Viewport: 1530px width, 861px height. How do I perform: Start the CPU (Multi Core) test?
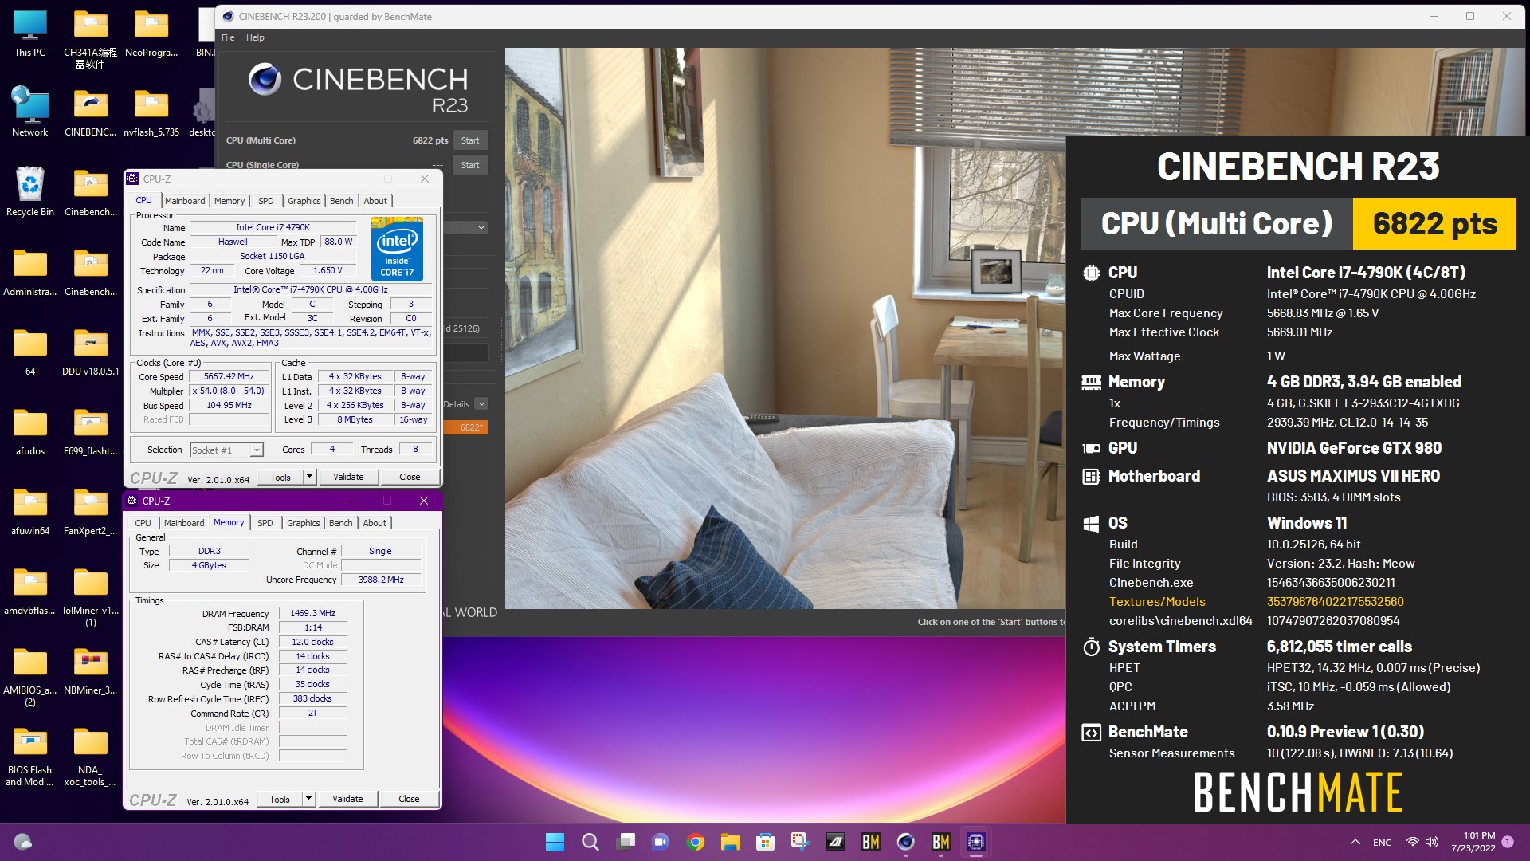pos(470,140)
